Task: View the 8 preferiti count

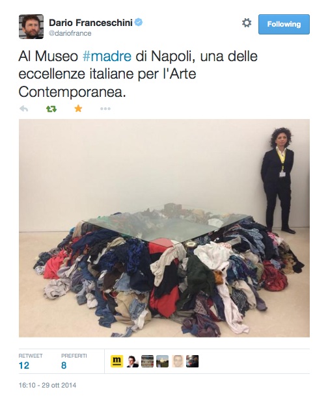Action: coord(64,365)
